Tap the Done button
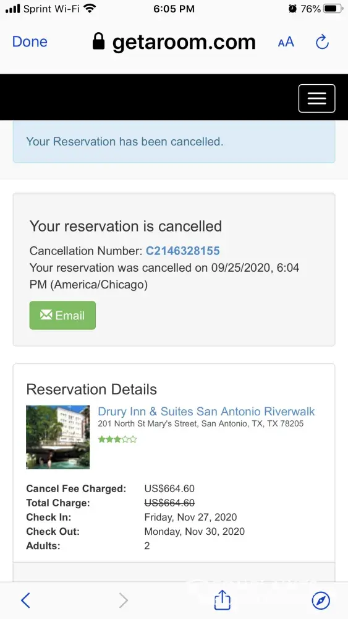Image resolution: width=348 pixels, height=619 pixels. tap(30, 41)
